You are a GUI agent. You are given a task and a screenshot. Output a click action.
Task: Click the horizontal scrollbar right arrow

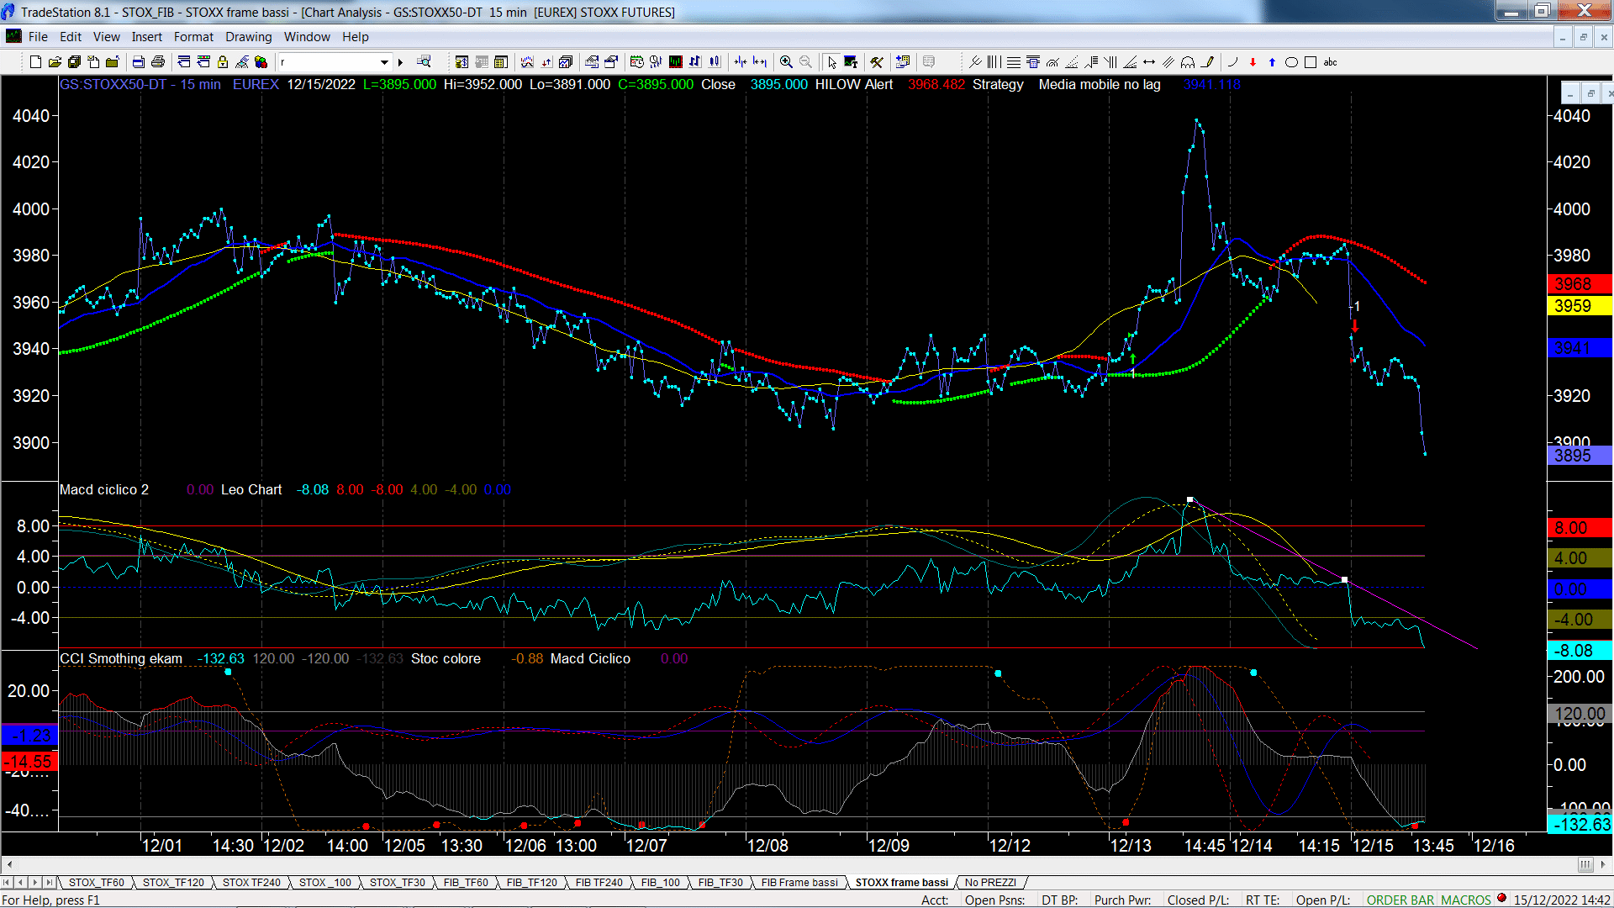click(x=1604, y=864)
